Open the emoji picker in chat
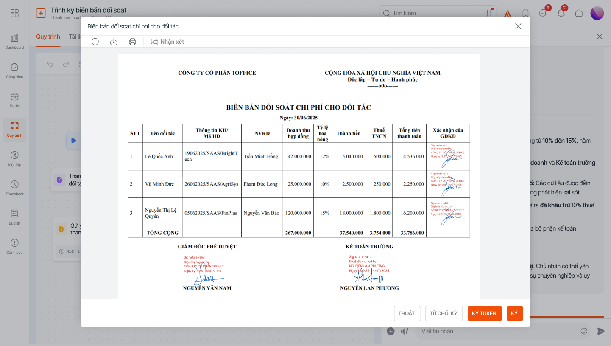 [x=584, y=331]
